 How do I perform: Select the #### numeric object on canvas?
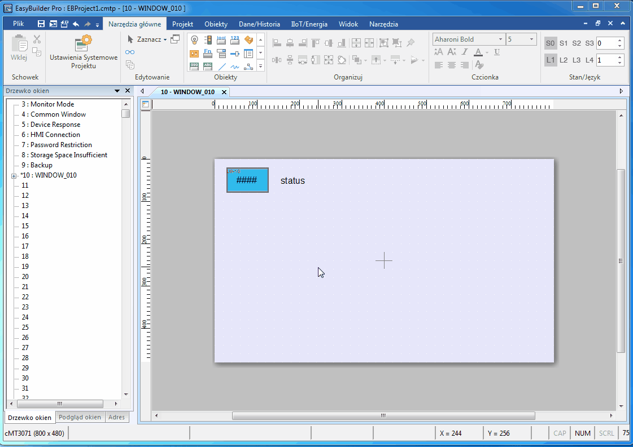coord(247,180)
